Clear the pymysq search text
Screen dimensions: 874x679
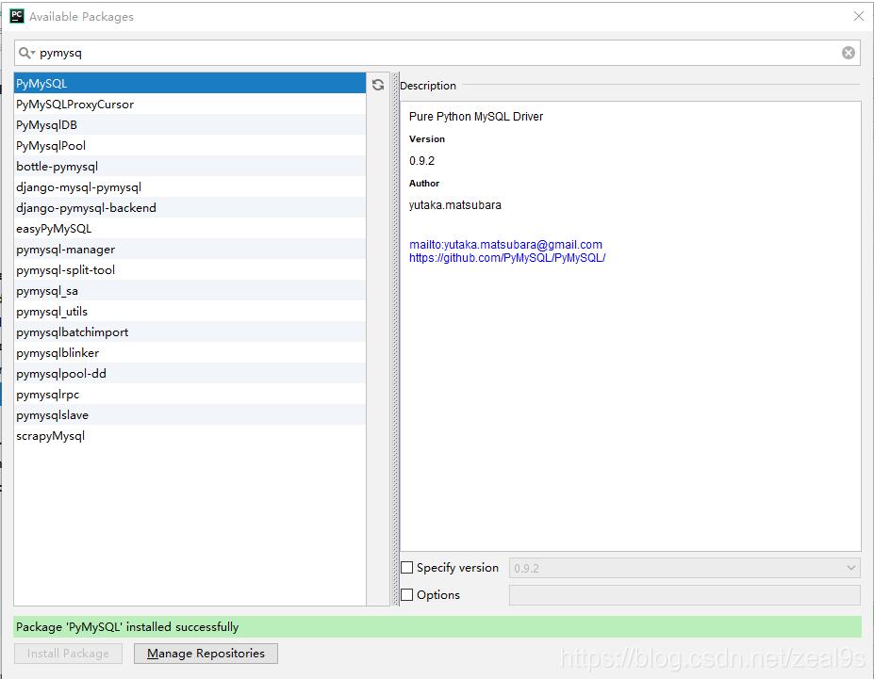point(848,52)
